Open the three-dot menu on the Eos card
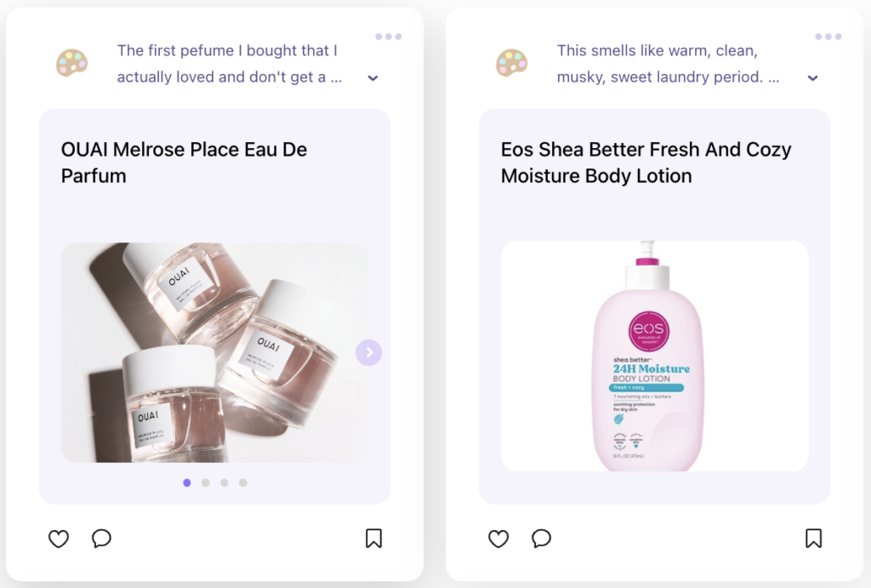 click(828, 37)
